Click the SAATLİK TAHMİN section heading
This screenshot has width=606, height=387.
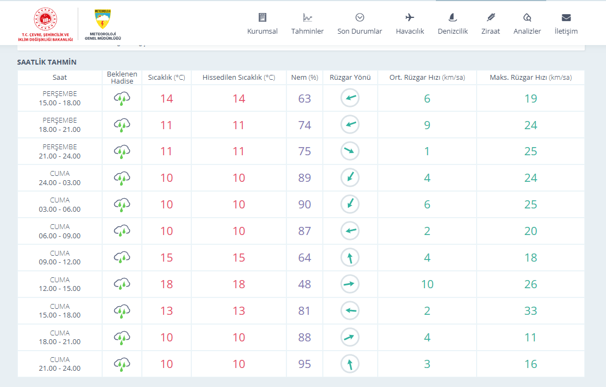[x=47, y=62]
